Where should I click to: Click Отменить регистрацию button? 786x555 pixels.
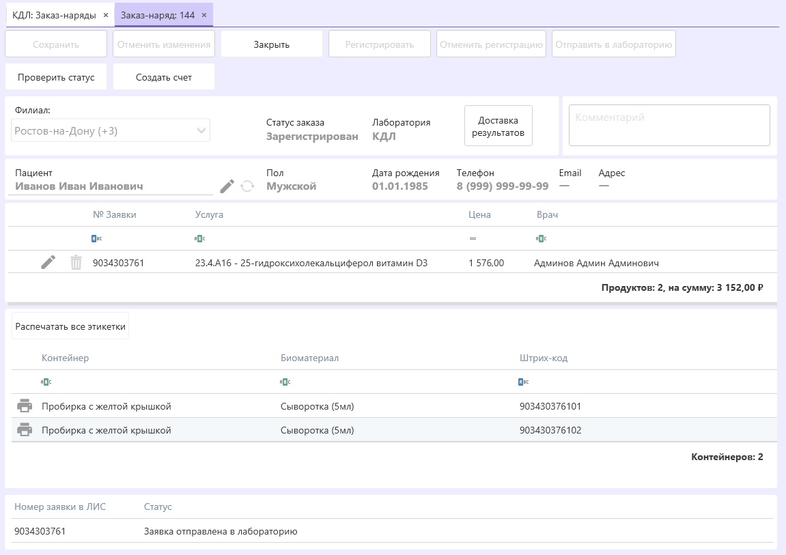491,44
